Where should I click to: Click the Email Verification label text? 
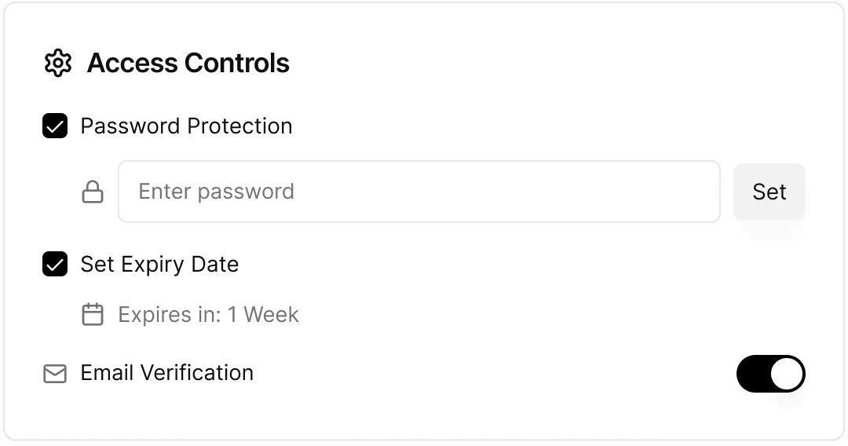click(x=166, y=373)
